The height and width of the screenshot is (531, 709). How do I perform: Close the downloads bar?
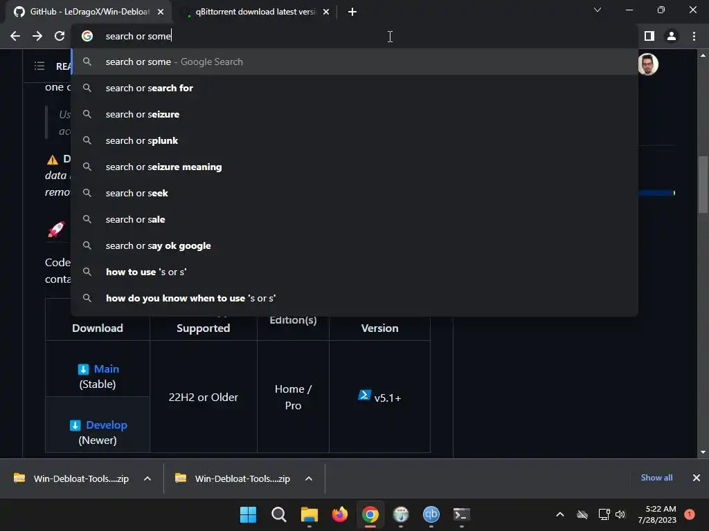[x=697, y=478]
